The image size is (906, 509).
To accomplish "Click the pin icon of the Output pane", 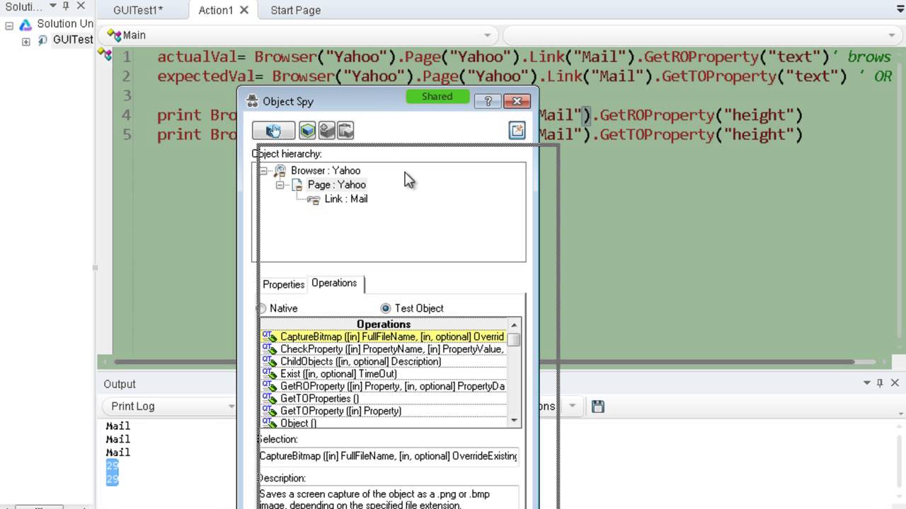I will pyautogui.click(x=880, y=383).
